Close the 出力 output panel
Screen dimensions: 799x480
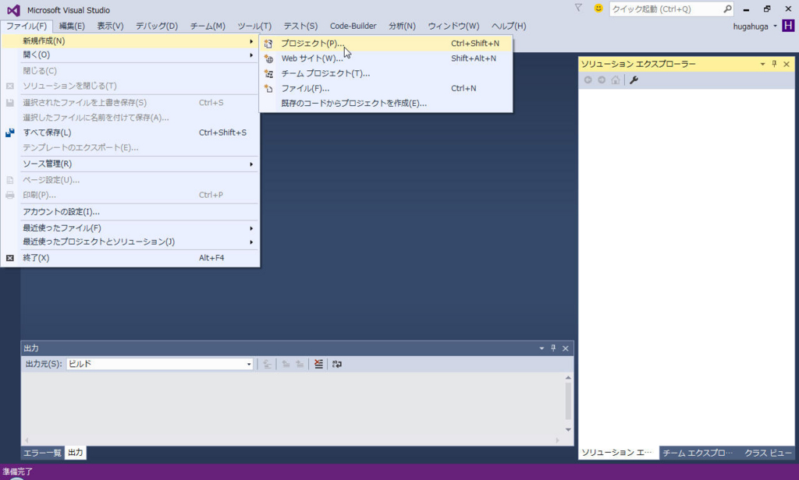(x=565, y=348)
